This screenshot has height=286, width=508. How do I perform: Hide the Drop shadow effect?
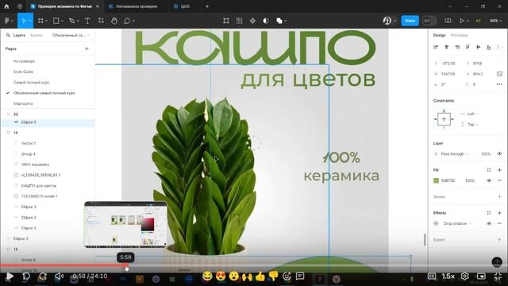pyautogui.click(x=489, y=223)
